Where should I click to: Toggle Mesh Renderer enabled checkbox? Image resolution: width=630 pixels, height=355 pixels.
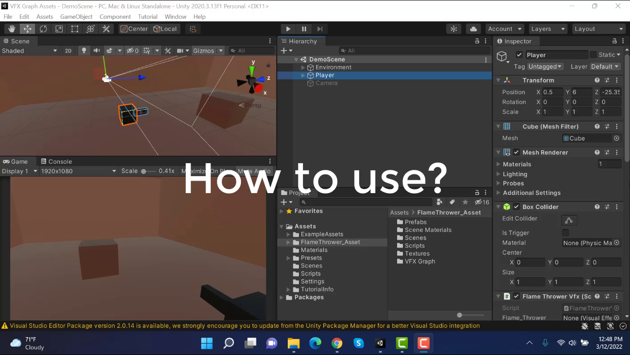pyautogui.click(x=516, y=153)
